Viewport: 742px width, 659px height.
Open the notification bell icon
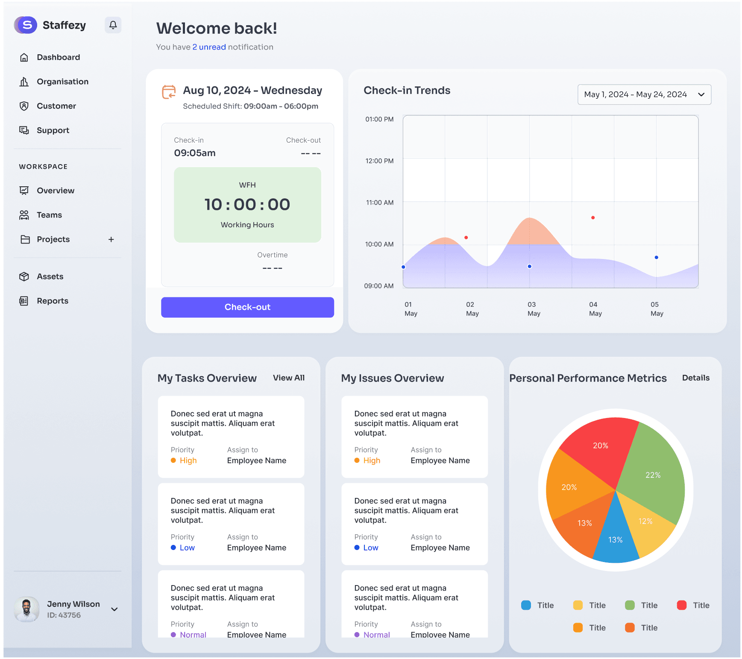[112, 25]
